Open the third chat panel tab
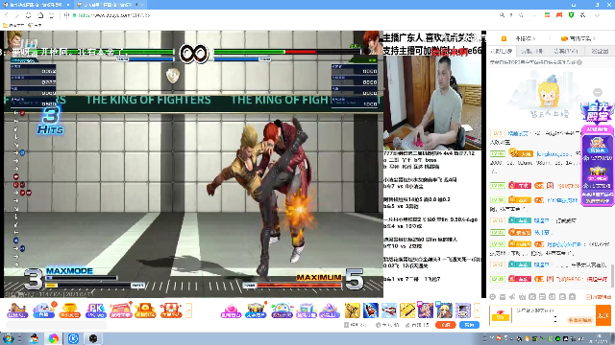The width and height of the screenshot is (615, 345). coord(566,51)
